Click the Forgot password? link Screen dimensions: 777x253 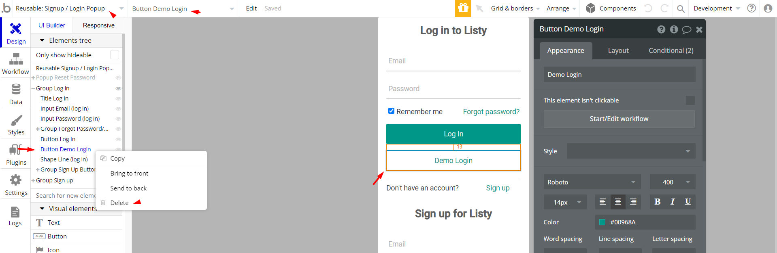[x=491, y=112]
